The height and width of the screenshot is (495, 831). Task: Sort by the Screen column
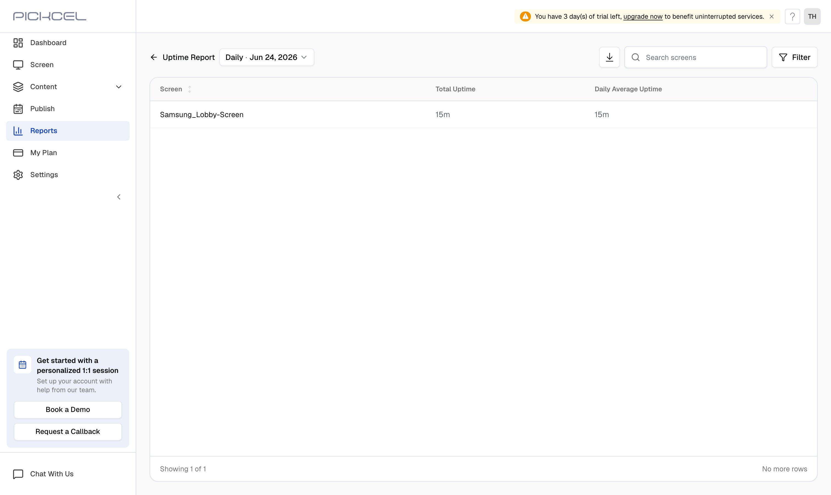tap(189, 89)
